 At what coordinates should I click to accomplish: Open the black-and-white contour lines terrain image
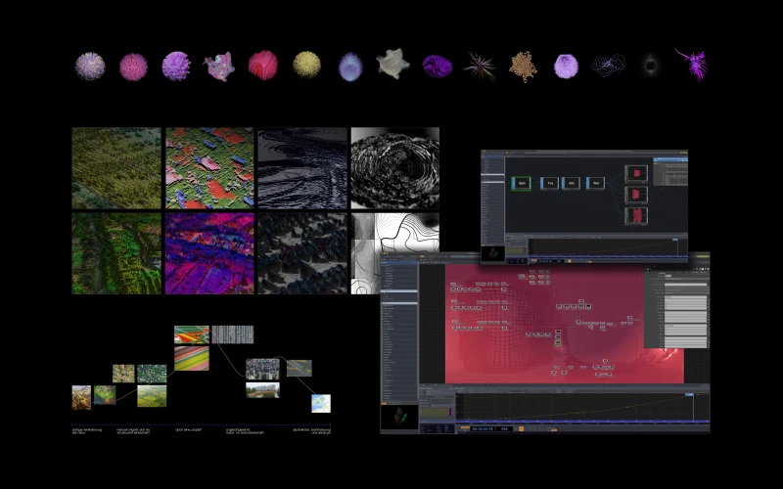(x=394, y=253)
